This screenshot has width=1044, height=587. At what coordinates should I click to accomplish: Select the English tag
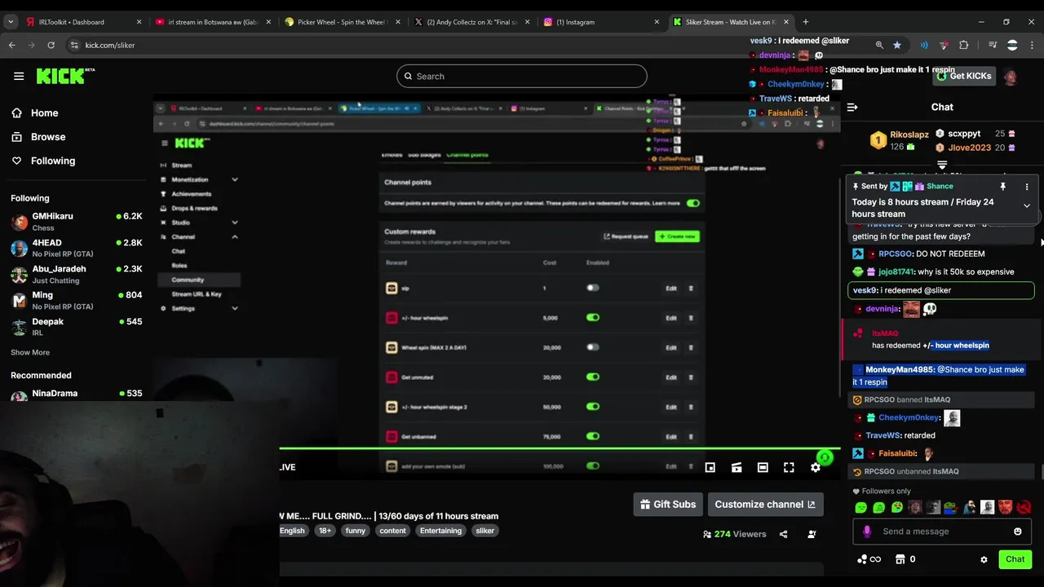pos(292,531)
